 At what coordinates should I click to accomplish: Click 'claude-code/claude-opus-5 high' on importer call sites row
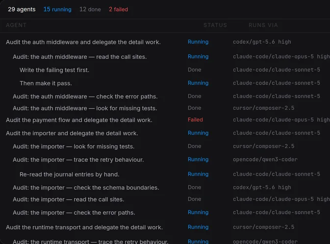(281, 199)
